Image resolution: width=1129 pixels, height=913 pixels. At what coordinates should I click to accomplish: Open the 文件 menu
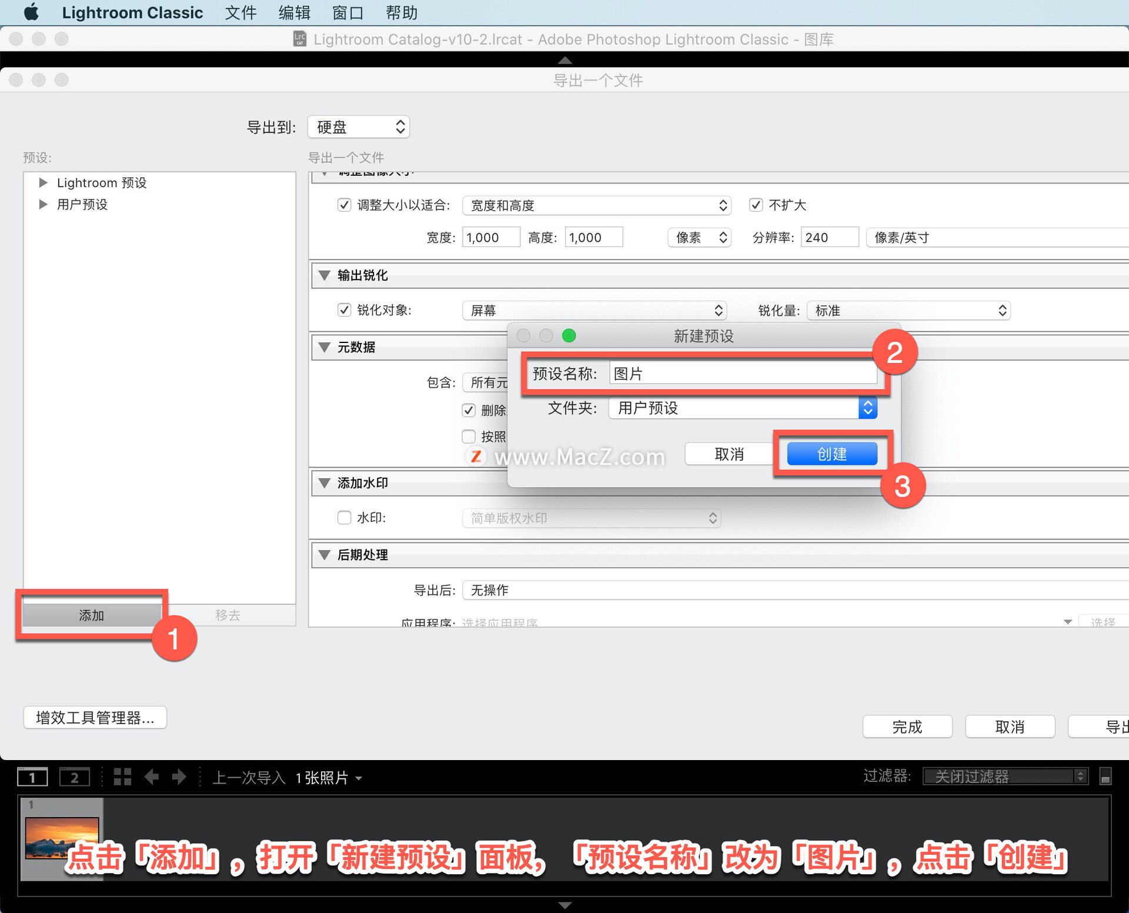(x=241, y=12)
